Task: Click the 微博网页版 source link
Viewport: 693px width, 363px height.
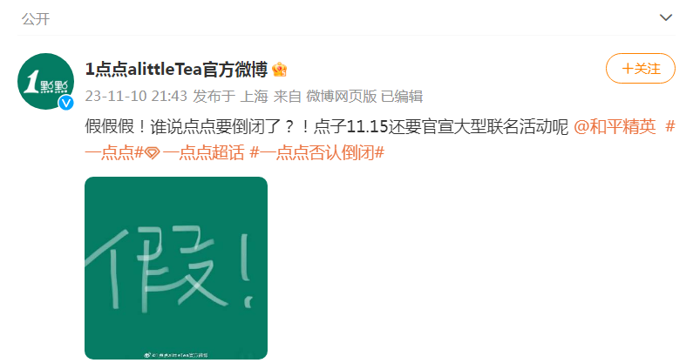Action: pyautogui.click(x=341, y=96)
